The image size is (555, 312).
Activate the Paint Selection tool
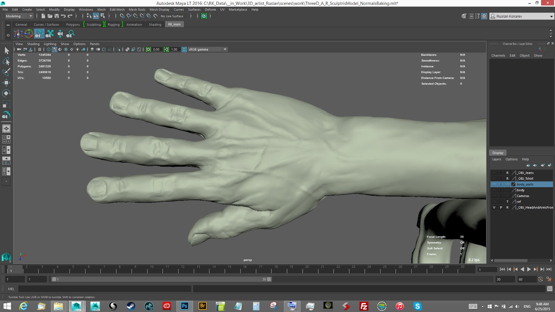click(6, 72)
